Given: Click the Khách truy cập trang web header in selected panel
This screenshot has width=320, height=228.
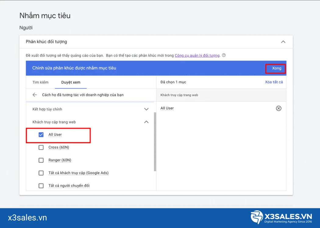Looking at the screenshot, I should [179, 95].
